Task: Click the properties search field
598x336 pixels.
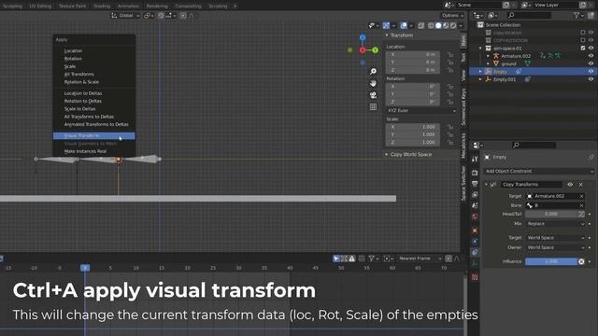Action: coord(534,146)
